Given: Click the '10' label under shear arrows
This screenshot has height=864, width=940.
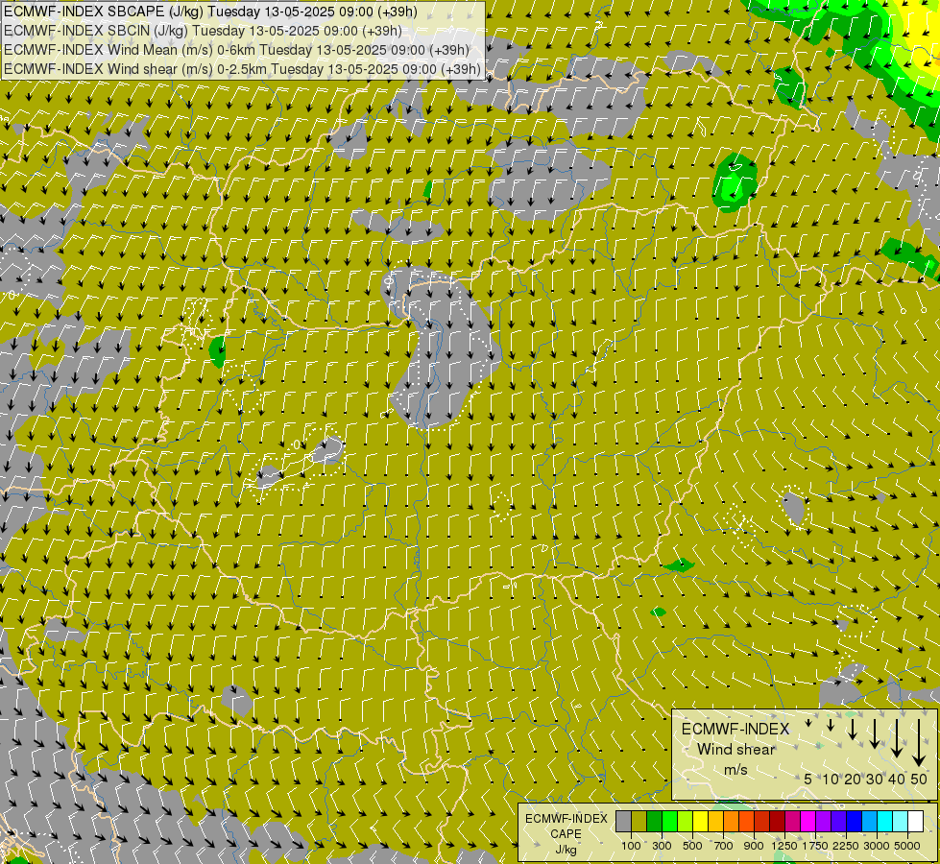Looking at the screenshot, I should click(831, 779).
